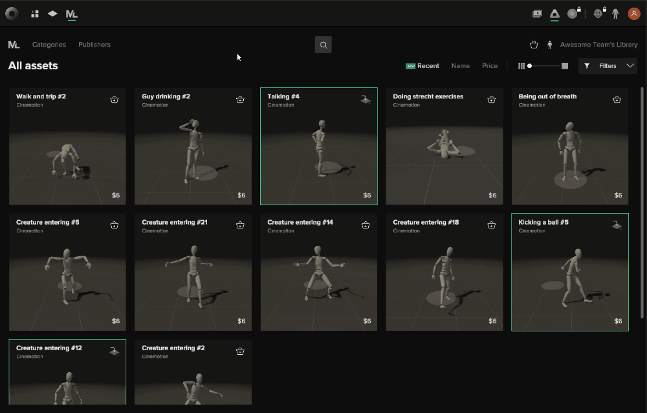
Task: Sort assets by Price
Action: (x=490, y=65)
